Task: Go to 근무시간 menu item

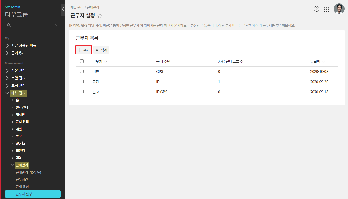Action: click(x=22, y=179)
